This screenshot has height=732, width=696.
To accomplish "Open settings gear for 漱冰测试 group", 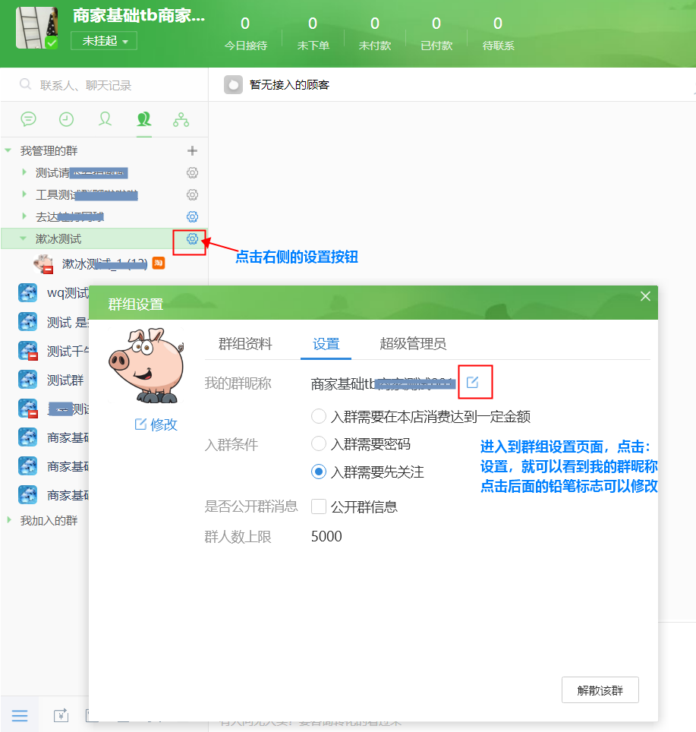I will point(192,239).
